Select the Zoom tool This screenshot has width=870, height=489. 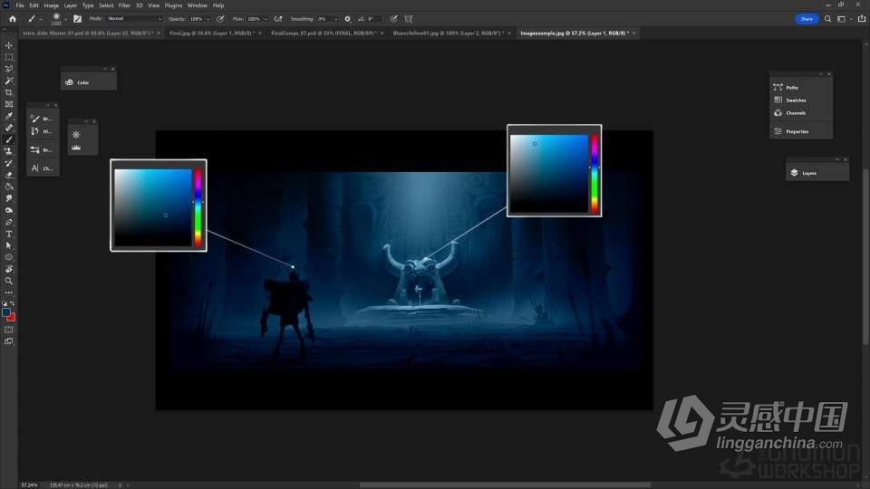9,281
